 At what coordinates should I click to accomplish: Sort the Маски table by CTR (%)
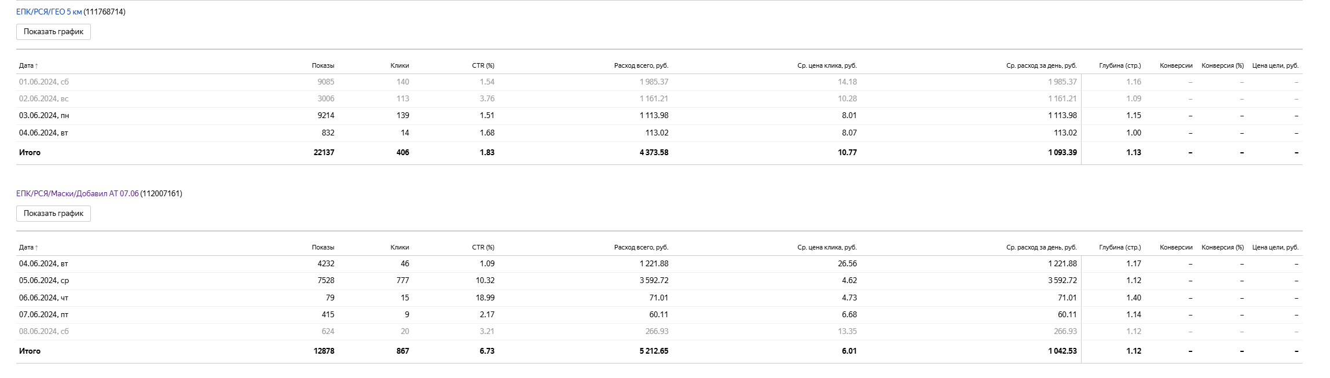(x=483, y=247)
